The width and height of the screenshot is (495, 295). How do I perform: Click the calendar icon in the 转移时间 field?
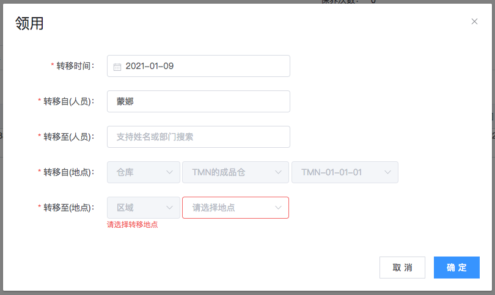(x=117, y=67)
